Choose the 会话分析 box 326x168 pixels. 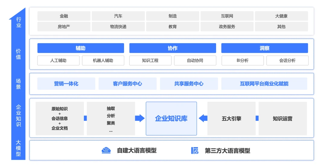(287, 60)
